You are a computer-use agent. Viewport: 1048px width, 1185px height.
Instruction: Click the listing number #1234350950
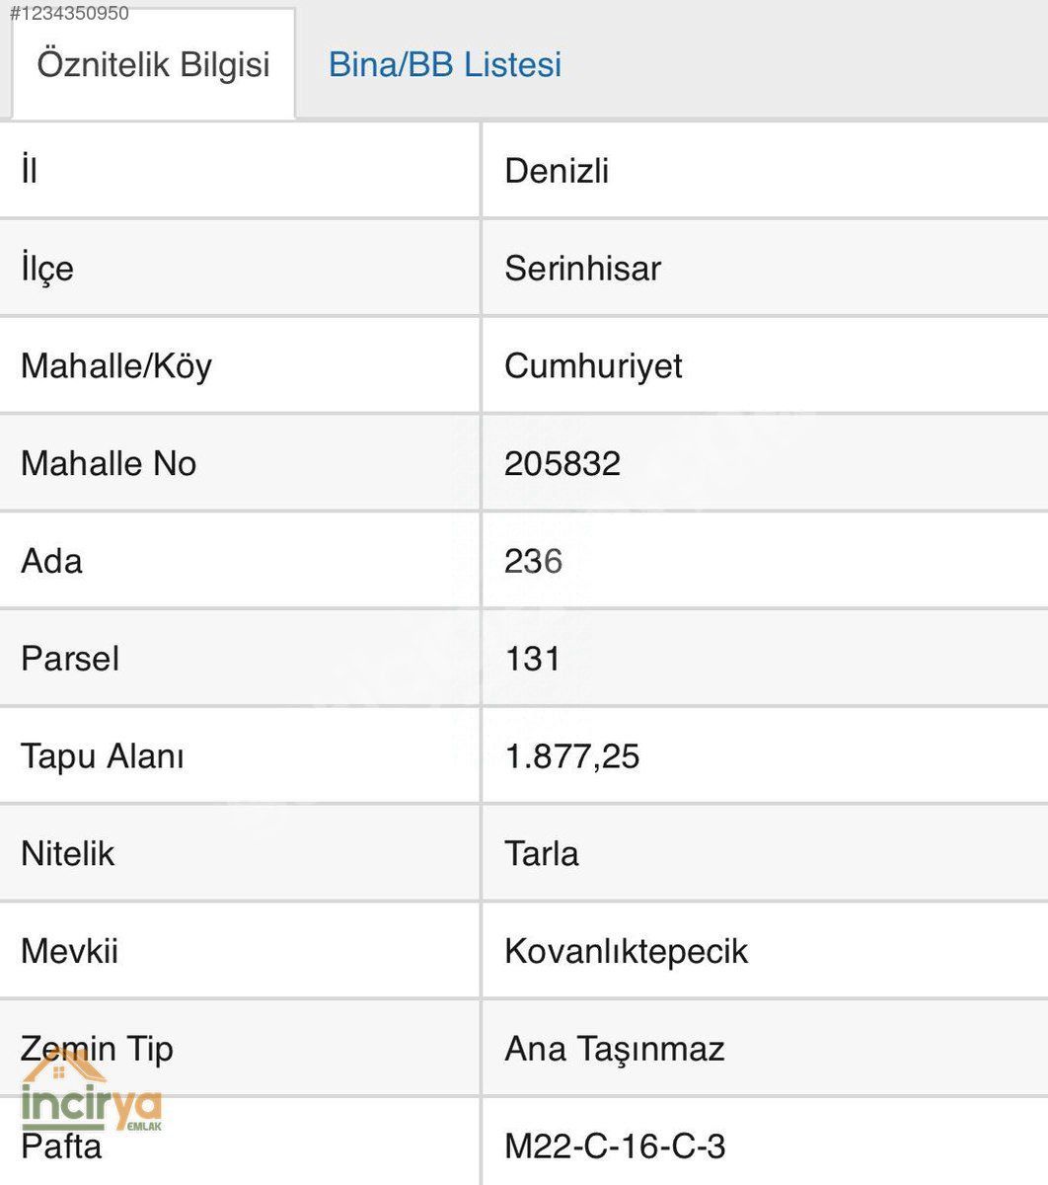coord(69,14)
